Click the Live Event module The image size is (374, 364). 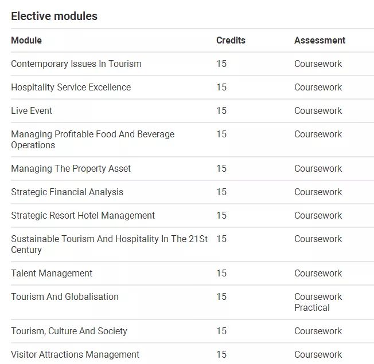tap(32, 110)
